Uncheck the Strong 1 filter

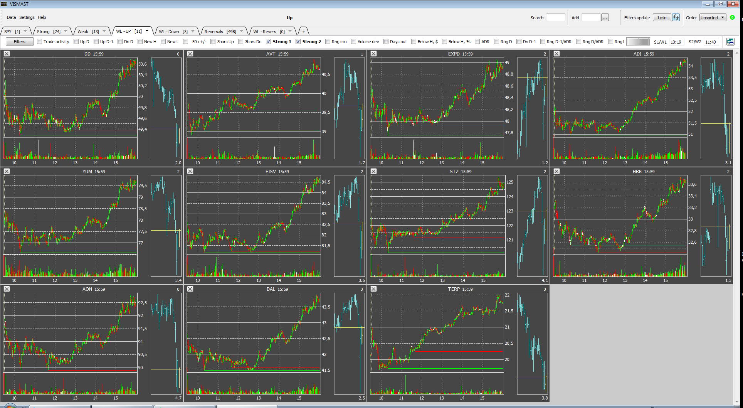pyautogui.click(x=269, y=42)
